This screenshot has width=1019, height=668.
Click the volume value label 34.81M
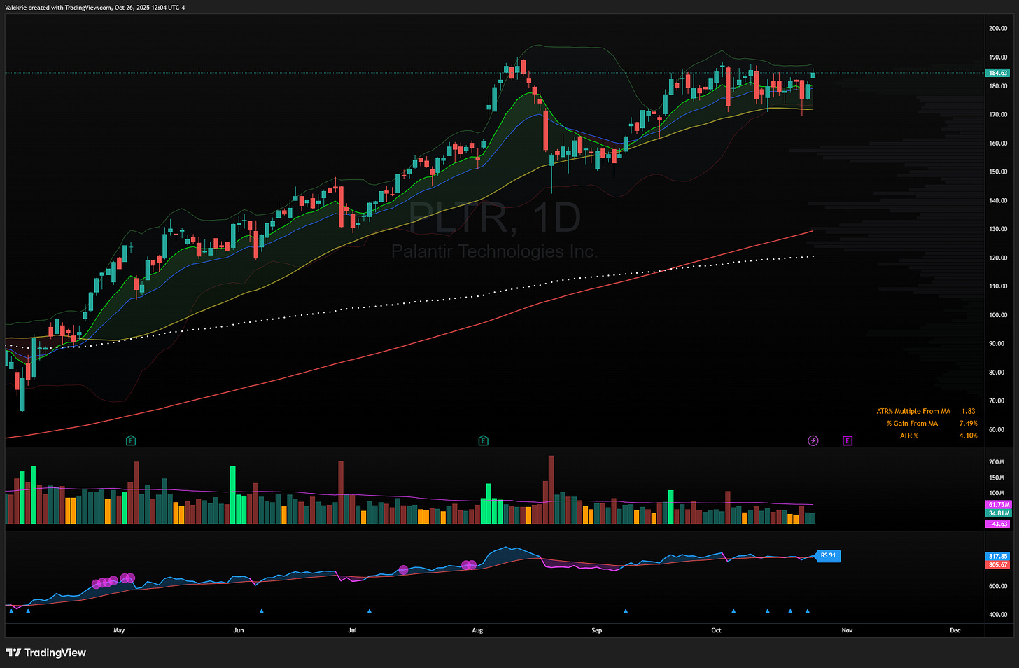(997, 513)
